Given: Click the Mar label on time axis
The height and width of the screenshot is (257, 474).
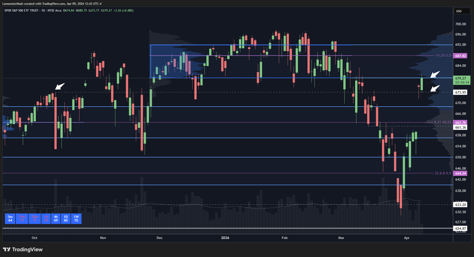Looking at the screenshot, I should [341, 238].
